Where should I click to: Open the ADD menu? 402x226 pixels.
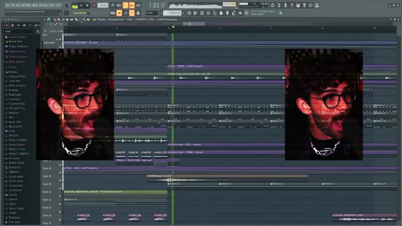pyautogui.click(x=18, y=5)
